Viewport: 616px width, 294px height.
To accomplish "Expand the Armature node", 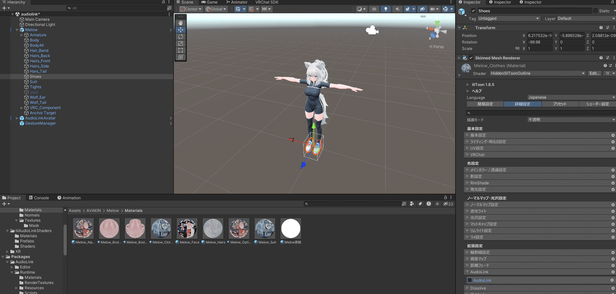I will coord(22,35).
